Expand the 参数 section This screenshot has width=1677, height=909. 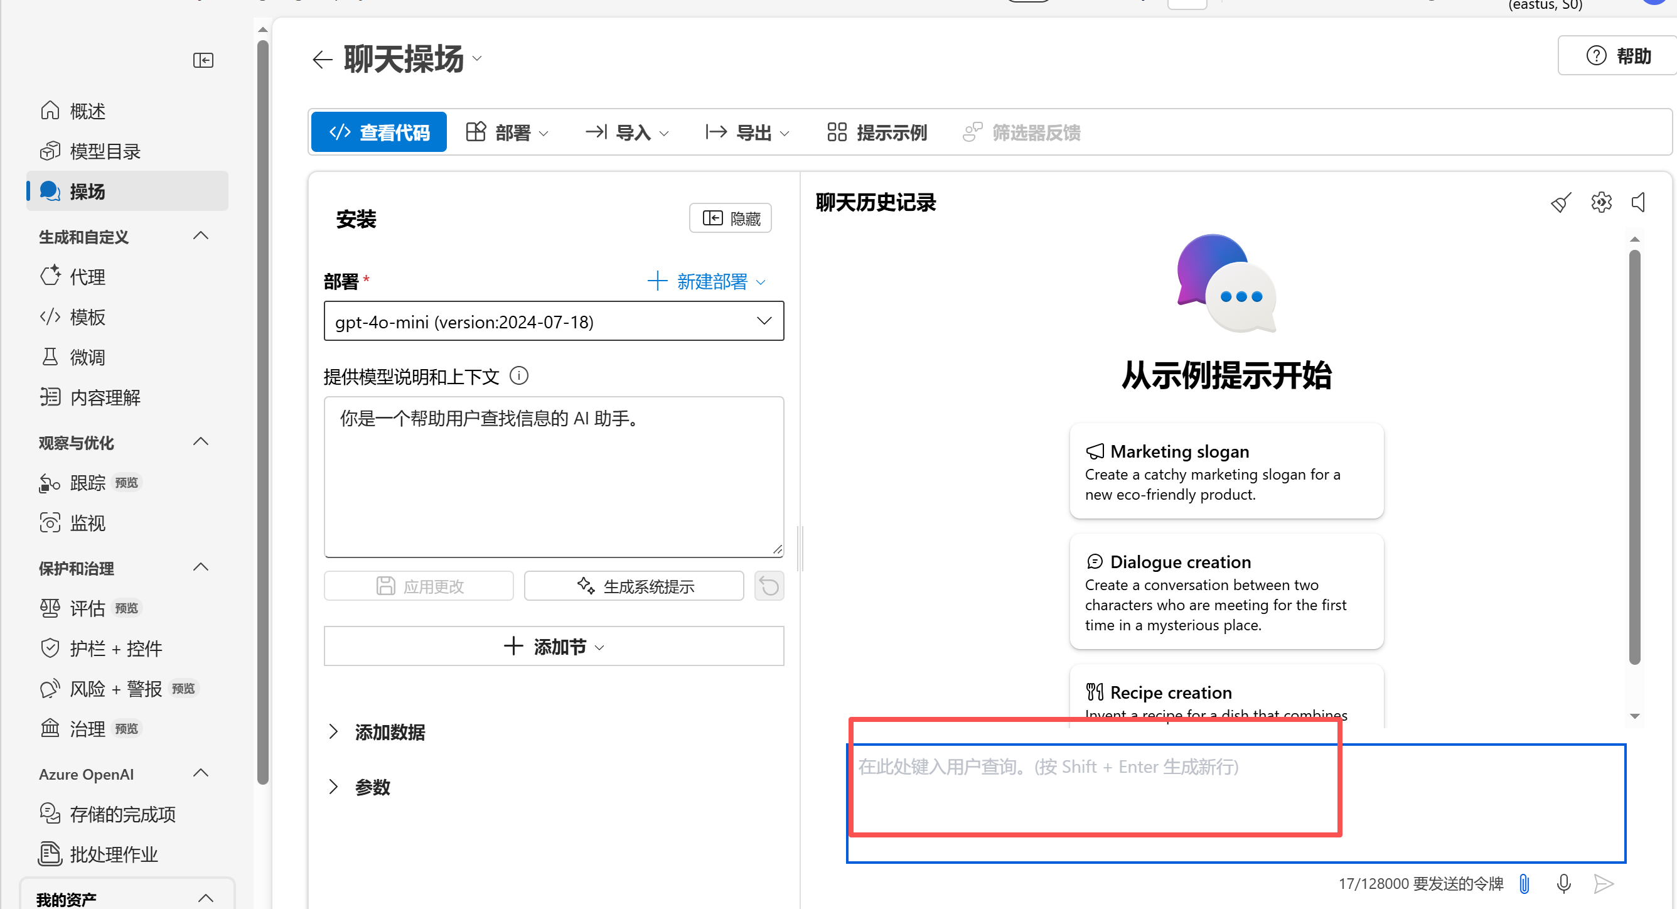point(372,787)
